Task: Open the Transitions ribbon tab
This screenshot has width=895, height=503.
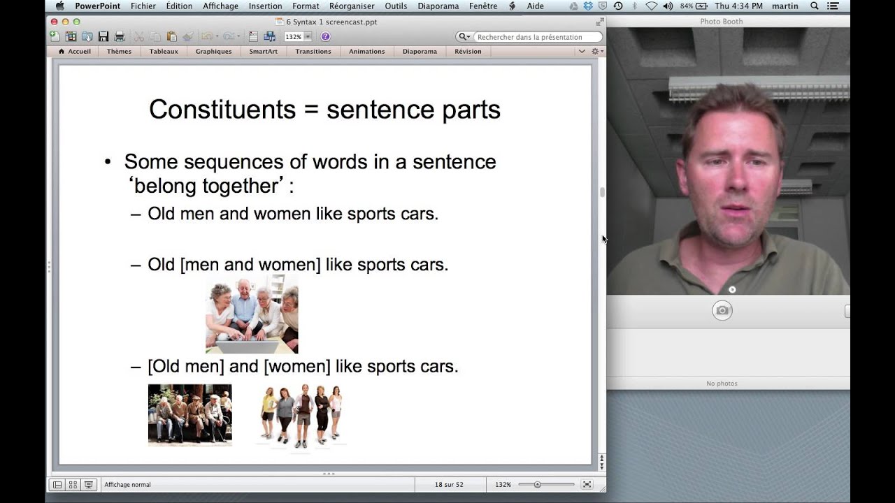Action: pyautogui.click(x=313, y=51)
